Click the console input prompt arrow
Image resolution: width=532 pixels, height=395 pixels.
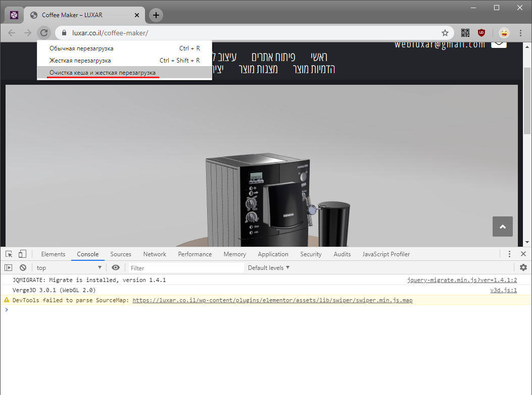coord(7,310)
